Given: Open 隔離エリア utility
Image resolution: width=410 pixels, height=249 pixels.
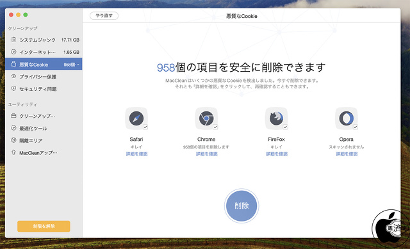Looking at the screenshot, I should click(x=44, y=140).
